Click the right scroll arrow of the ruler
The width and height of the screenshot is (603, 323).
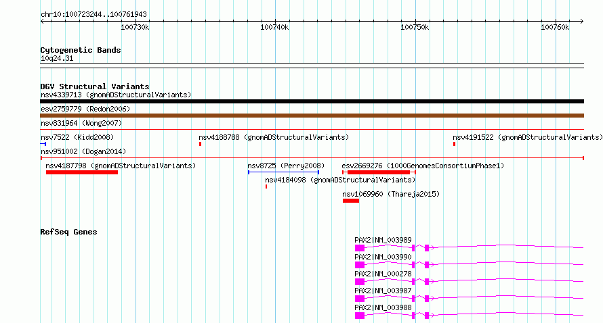582,22
